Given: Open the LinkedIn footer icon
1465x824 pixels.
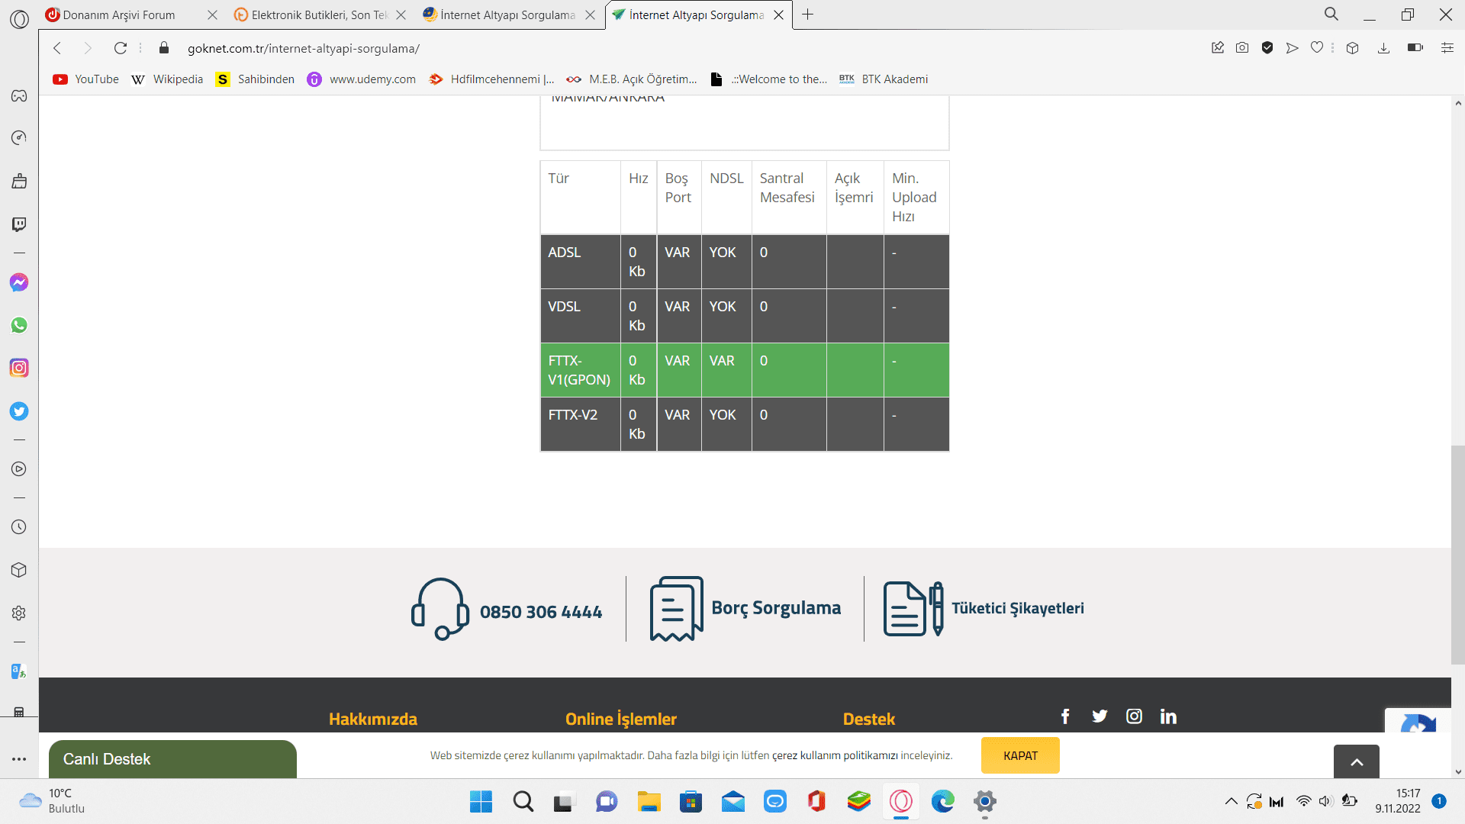Looking at the screenshot, I should click(x=1168, y=716).
